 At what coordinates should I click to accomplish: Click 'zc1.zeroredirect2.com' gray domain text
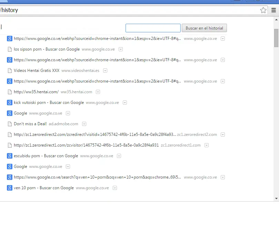click(x=197, y=135)
